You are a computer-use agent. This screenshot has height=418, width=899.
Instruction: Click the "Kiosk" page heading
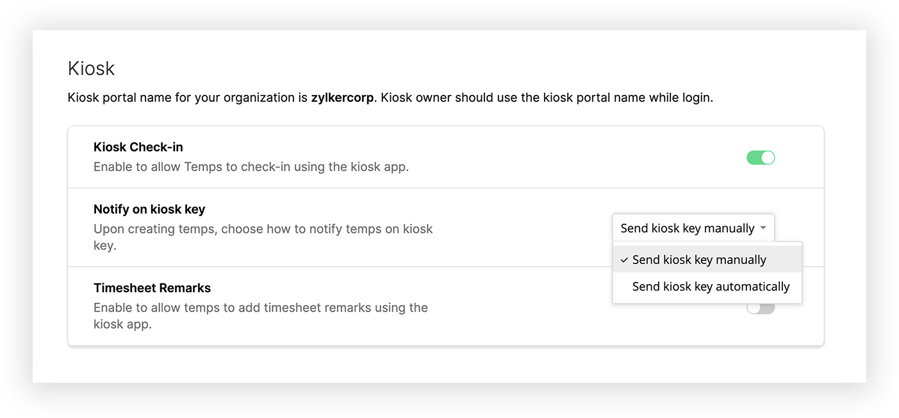pos(91,68)
